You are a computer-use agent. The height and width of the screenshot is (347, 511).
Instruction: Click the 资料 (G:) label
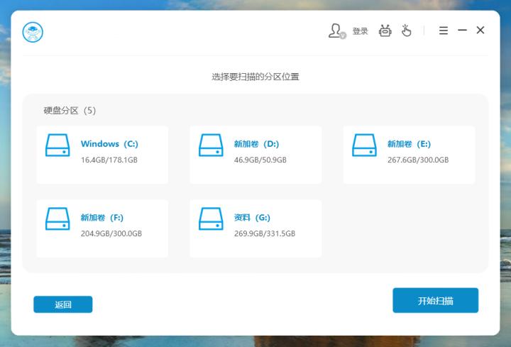click(x=252, y=217)
